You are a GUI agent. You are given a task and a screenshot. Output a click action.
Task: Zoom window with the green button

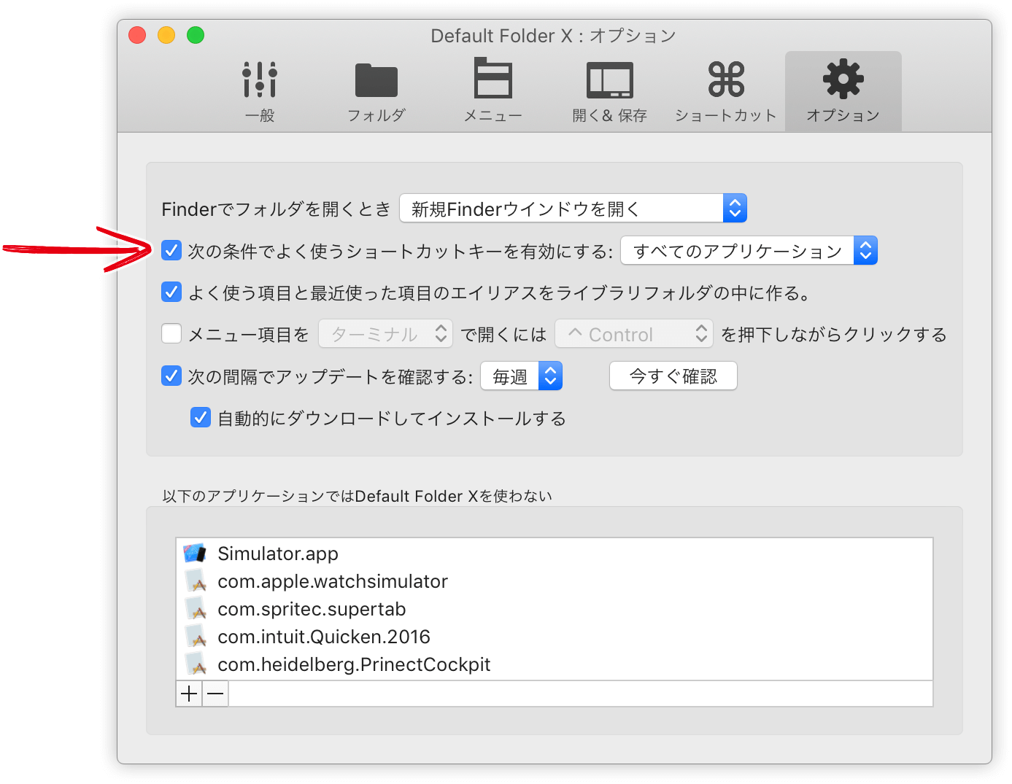click(196, 35)
